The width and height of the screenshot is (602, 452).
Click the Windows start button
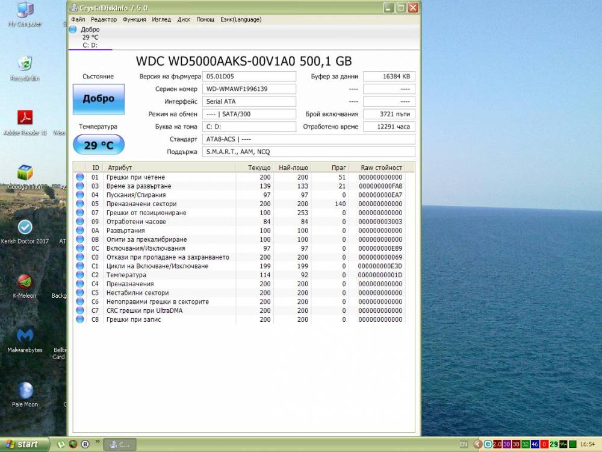click(25, 444)
